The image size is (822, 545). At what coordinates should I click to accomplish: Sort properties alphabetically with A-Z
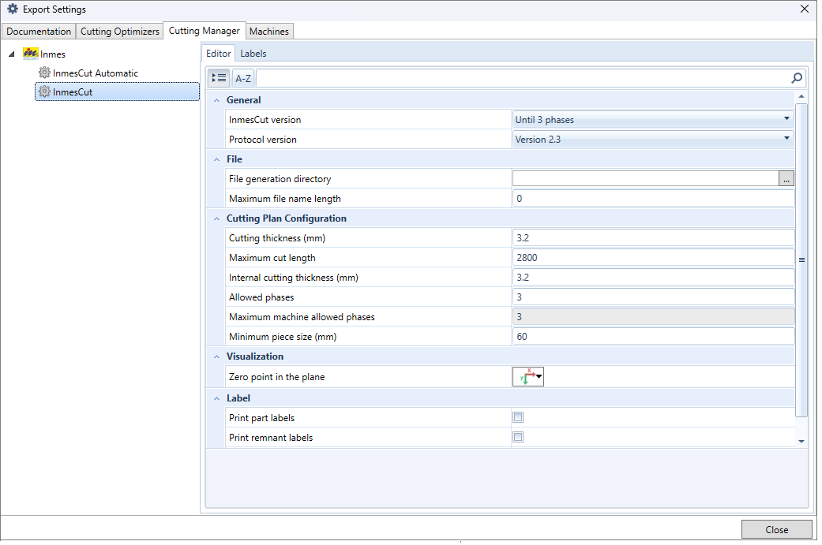(x=242, y=78)
